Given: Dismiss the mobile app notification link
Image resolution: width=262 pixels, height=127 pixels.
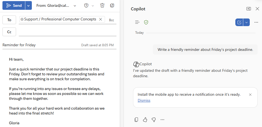Looking at the screenshot, I should pos(144,100).
